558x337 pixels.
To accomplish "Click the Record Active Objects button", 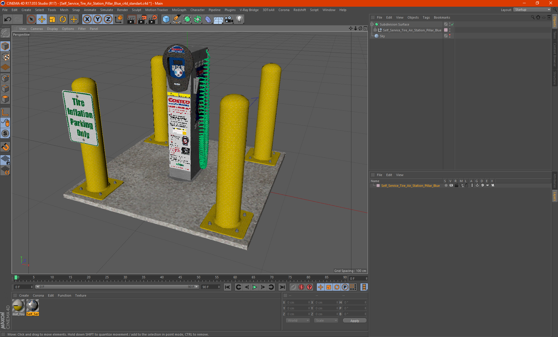I will 293,287.
